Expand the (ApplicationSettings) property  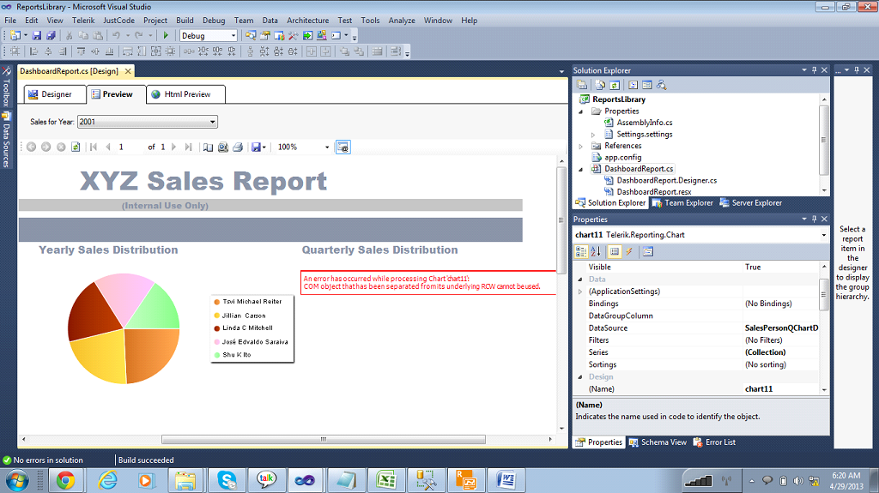point(580,292)
